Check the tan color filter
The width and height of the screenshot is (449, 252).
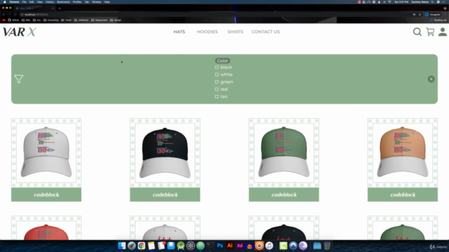click(217, 97)
